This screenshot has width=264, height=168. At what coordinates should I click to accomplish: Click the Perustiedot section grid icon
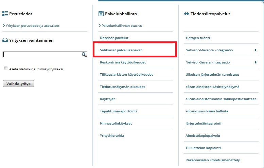pyautogui.click(x=5, y=14)
